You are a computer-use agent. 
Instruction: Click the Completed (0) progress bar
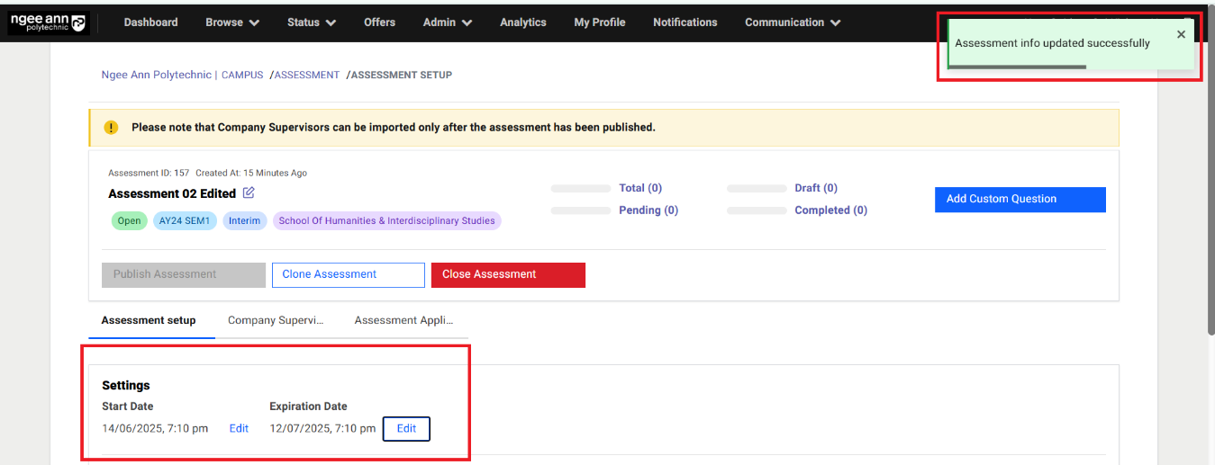(757, 210)
